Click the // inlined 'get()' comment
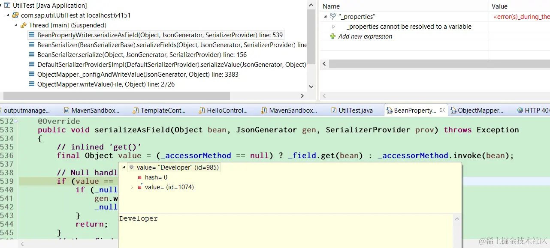This screenshot has height=248, width=550. [99, 147]
